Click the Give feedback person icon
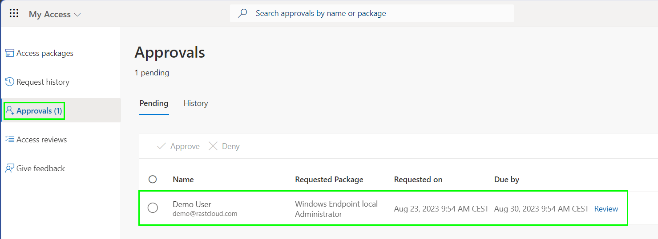658x239 pixels. click(10, 168)
